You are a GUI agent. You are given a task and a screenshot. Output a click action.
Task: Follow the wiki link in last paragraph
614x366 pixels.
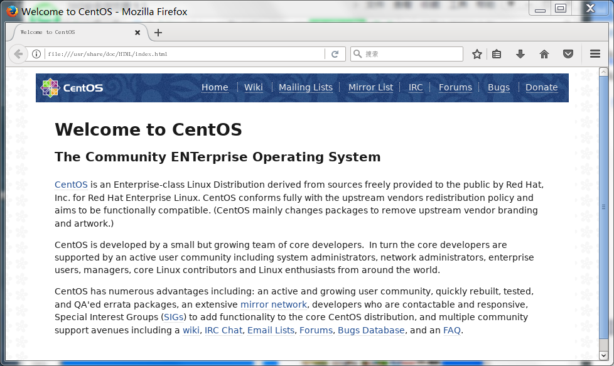pos(191,330)
